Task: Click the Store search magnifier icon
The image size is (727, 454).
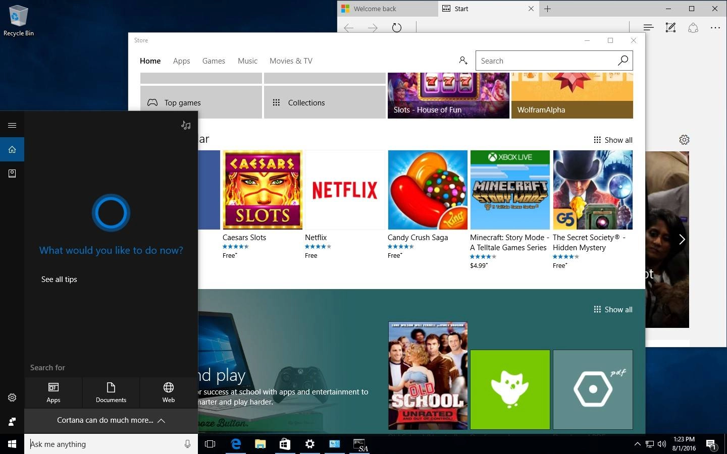Action: [623, 61]
